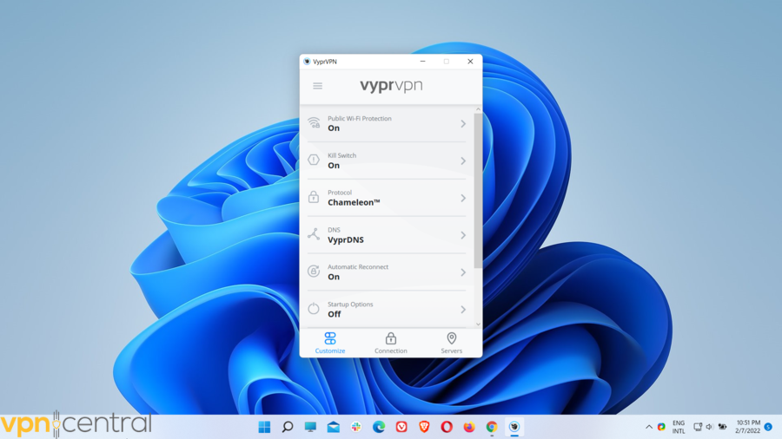Expand the Protocol Chameleon chevron
The width and height of the screenshot is (782, 439).
[x=463, y=199]
